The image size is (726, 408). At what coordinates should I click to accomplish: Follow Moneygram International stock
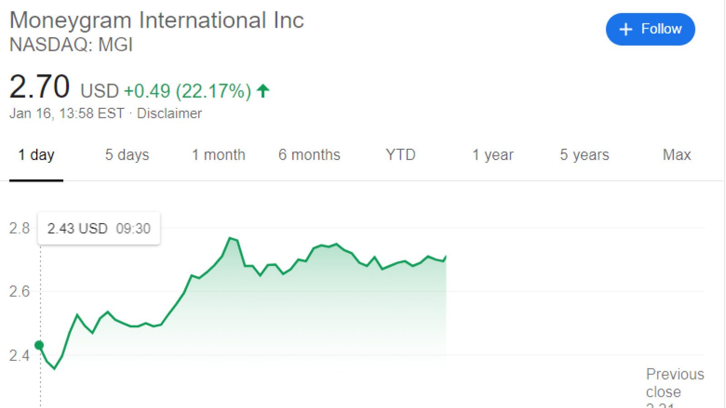[650, 29]
